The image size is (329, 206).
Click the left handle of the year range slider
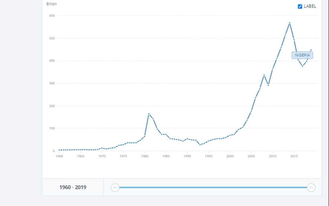coord(115,187)
